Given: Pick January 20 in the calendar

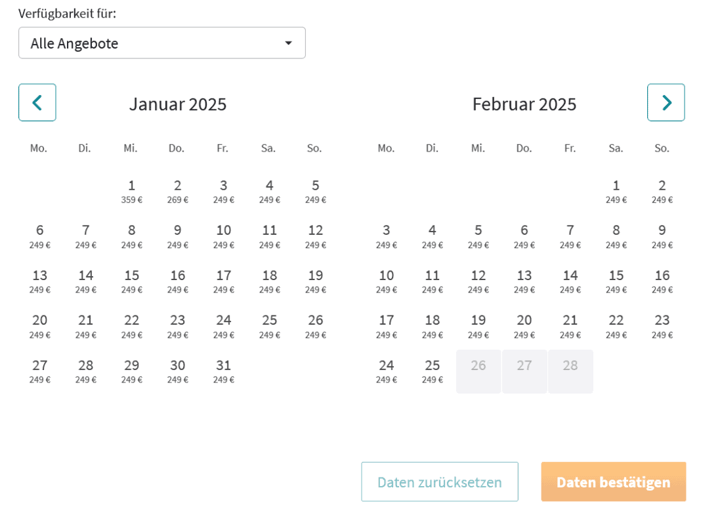Looking at the screenshot, I should (40, 326).
